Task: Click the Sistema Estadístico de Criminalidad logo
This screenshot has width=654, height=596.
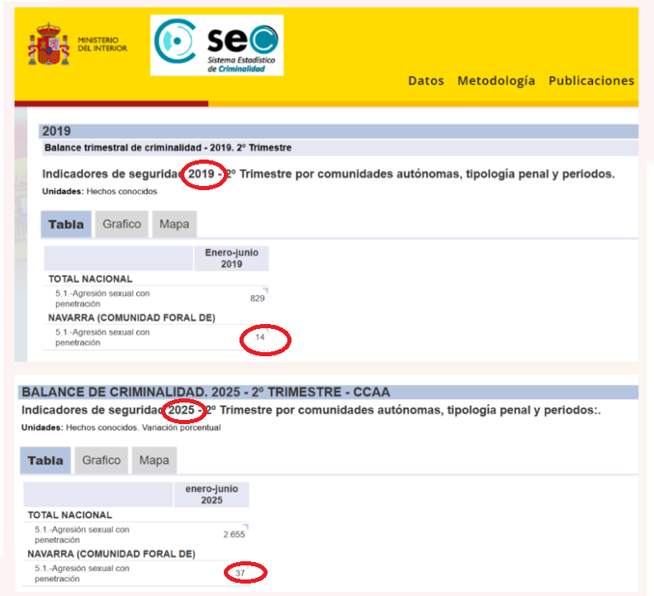Action: coord(217,45)
